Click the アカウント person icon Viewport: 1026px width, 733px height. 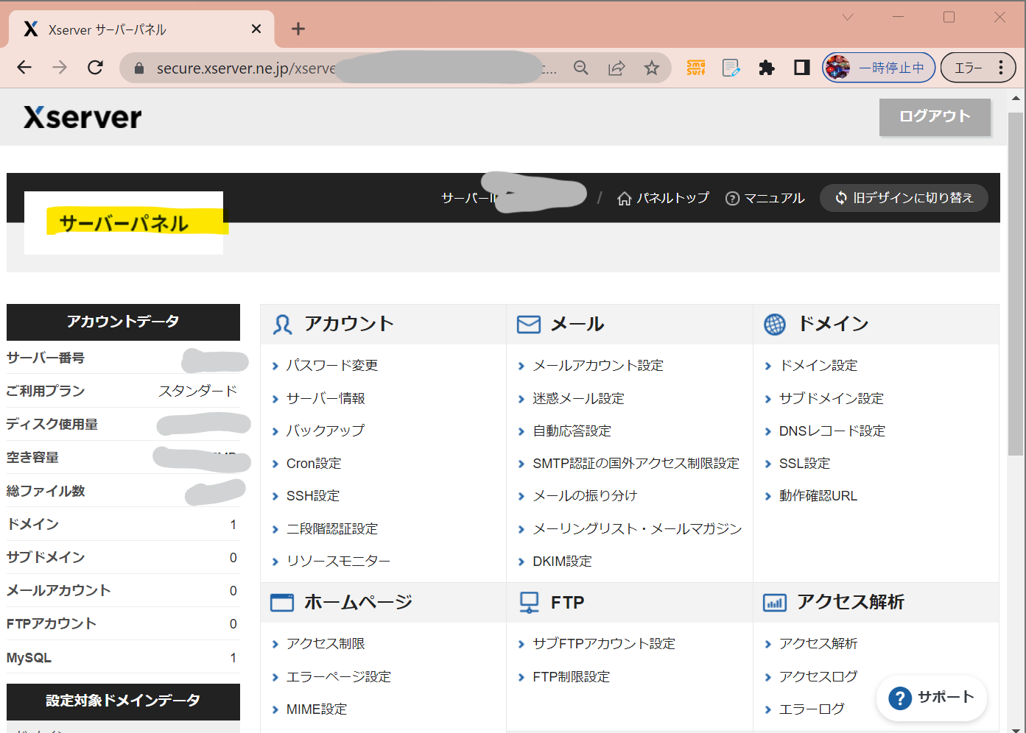tap(282, 325)
